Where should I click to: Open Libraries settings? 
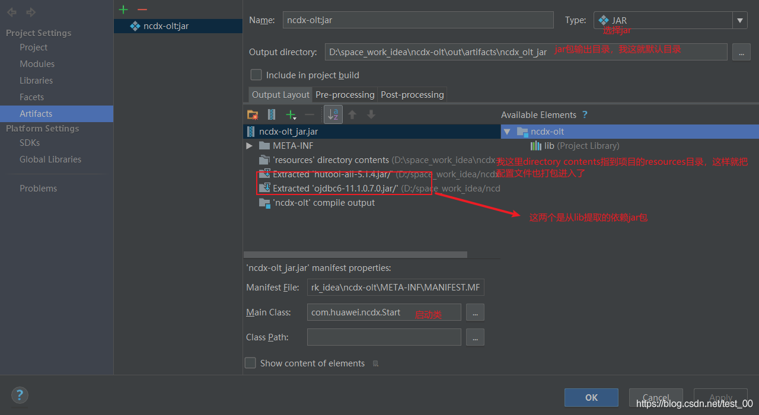tap(36, 81)
